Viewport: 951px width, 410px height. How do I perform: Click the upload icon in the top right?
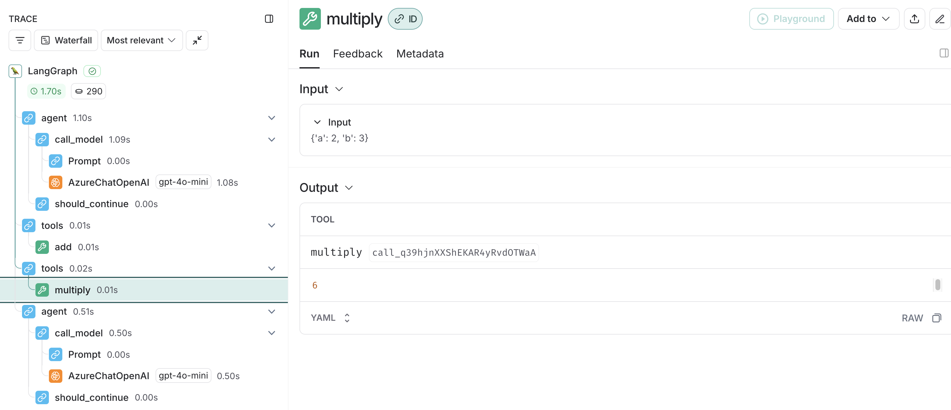click(914, 18)
